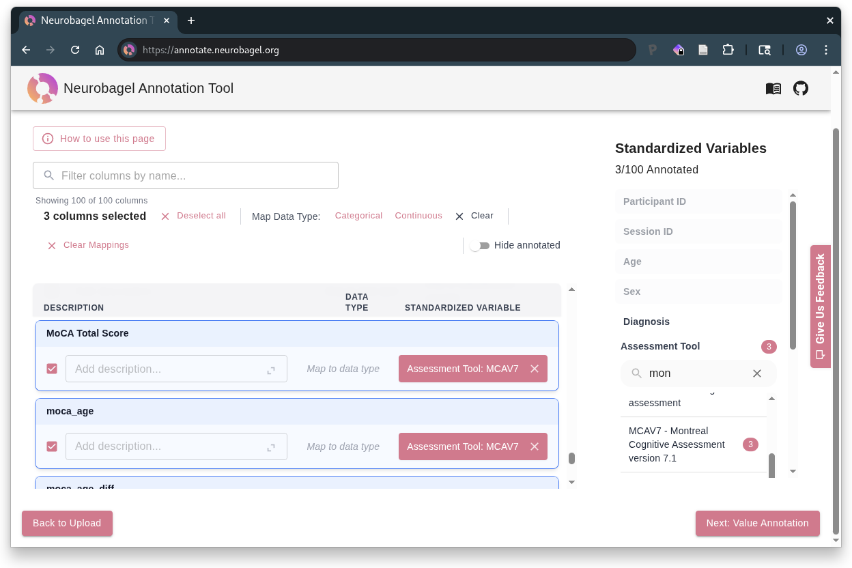Remove the MCAV7 tag from MoCA Total Score

tap(535, 369)
